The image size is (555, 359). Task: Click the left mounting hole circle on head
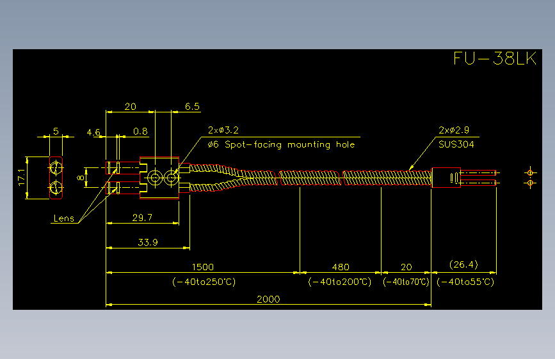155,178
